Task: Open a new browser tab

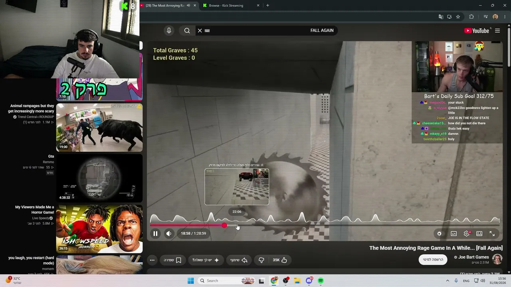Action: click(267, 6)
